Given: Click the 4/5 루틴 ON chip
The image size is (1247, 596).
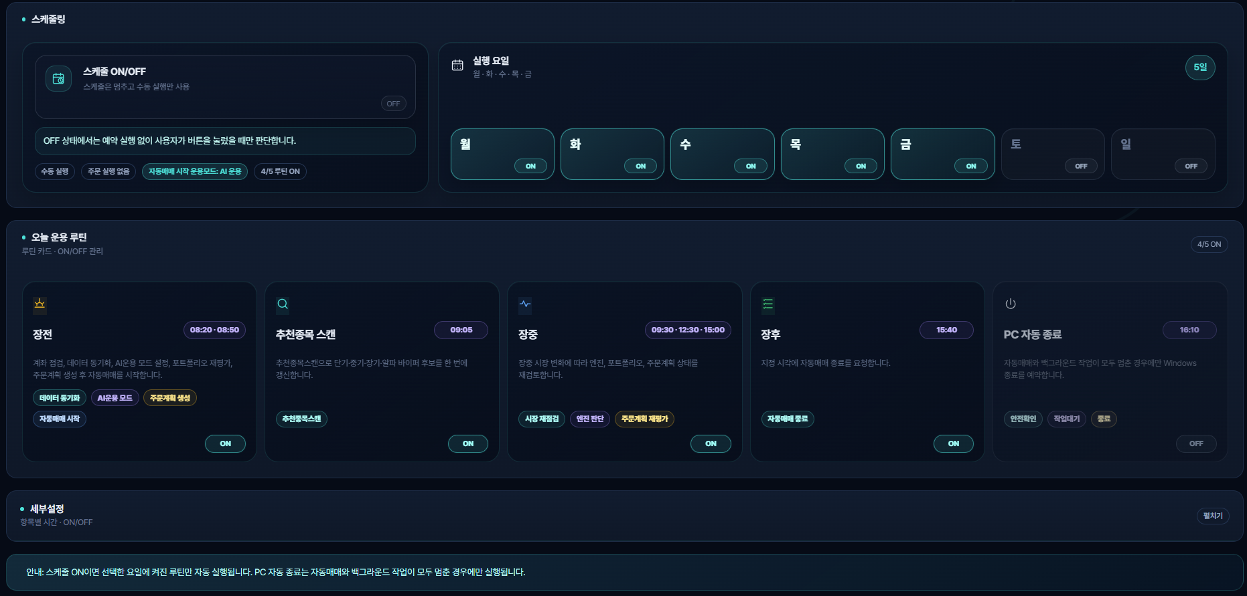Looking at the screenshot, I should pyautogui.click(x=280, y=171).
